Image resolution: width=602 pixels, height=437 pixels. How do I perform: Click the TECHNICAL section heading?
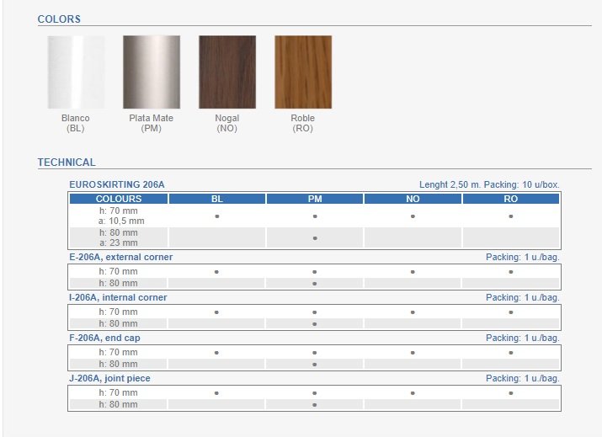[x=67, y=163]
